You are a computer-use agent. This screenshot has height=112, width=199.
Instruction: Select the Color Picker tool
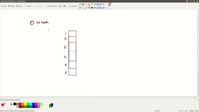[92, 4]
